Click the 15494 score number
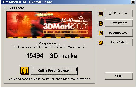The image size is (136, 101). pyautogui.click(x=35, y=56)
